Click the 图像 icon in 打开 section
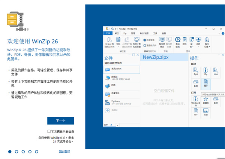 point(205,112)
